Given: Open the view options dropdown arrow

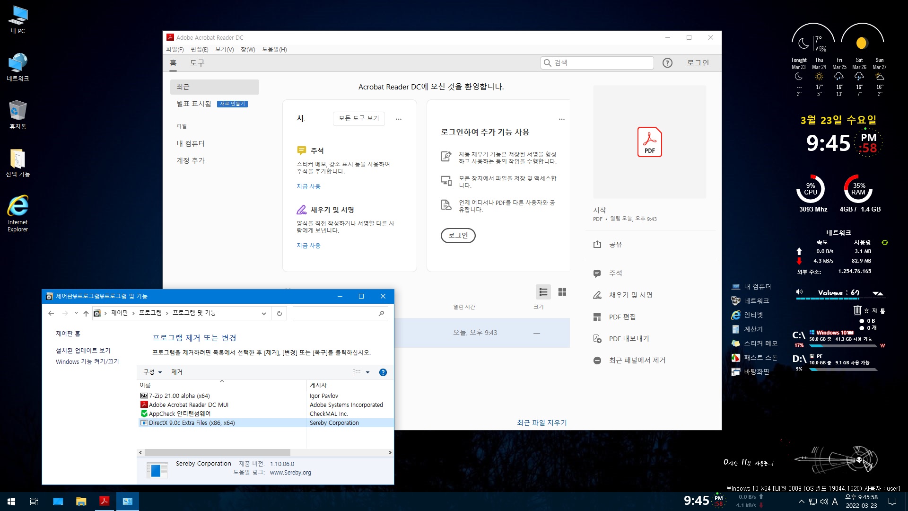Looking at the screenshot, I should point(368,372).
